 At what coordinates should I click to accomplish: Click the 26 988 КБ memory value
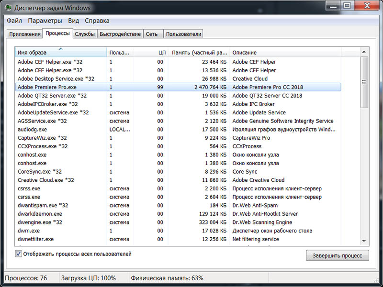pyautogui.click(x=214, y=78)
